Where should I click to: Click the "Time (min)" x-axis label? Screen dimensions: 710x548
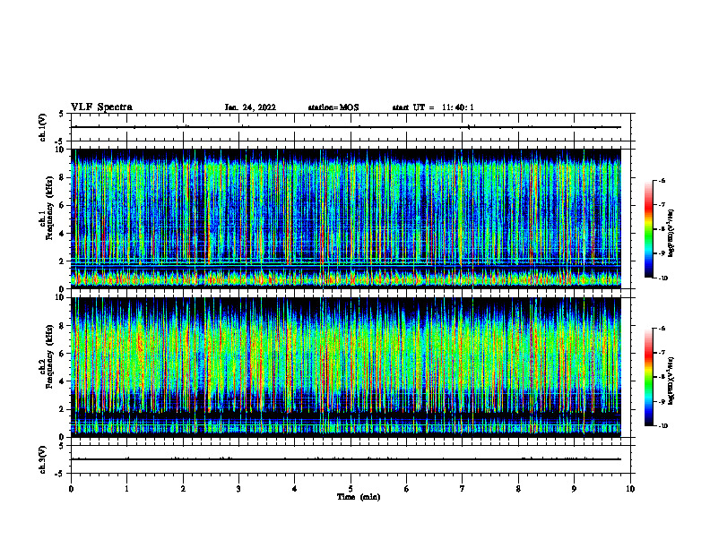pyautogui.click(x=359, y=497)
